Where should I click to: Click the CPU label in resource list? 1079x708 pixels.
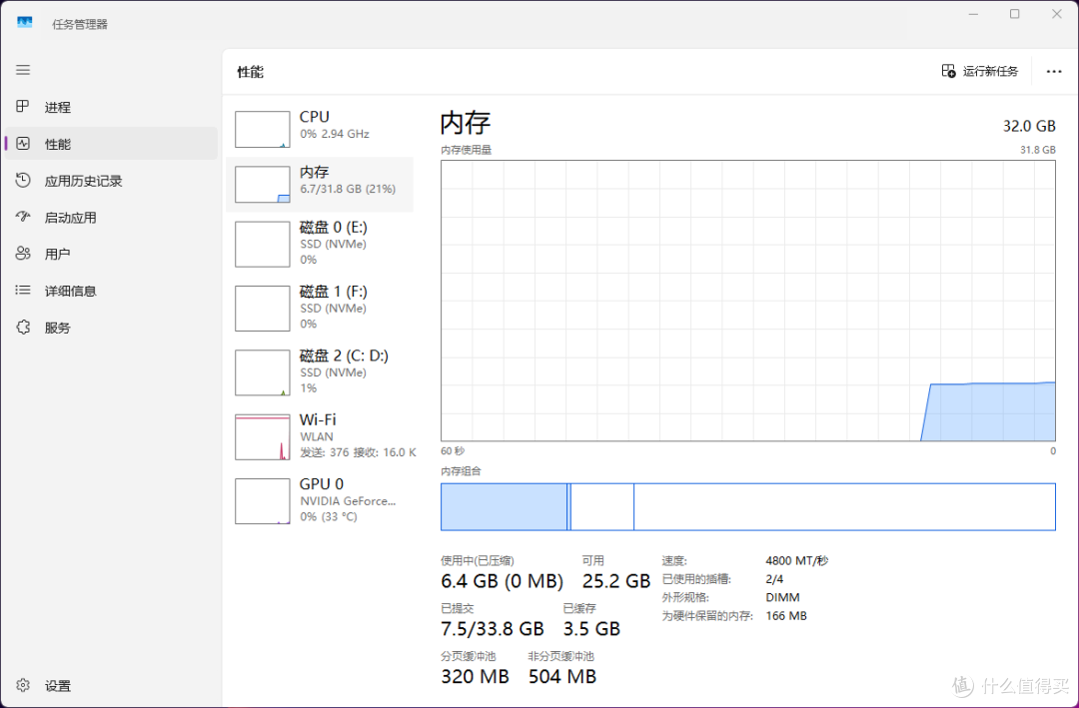pos(315,117)
